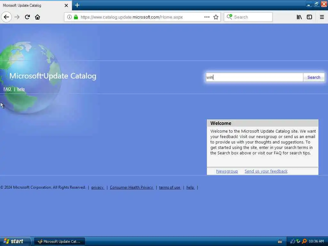Screen dimensions: 328x246
Task: Open the terms of use link
Action: 170,187
